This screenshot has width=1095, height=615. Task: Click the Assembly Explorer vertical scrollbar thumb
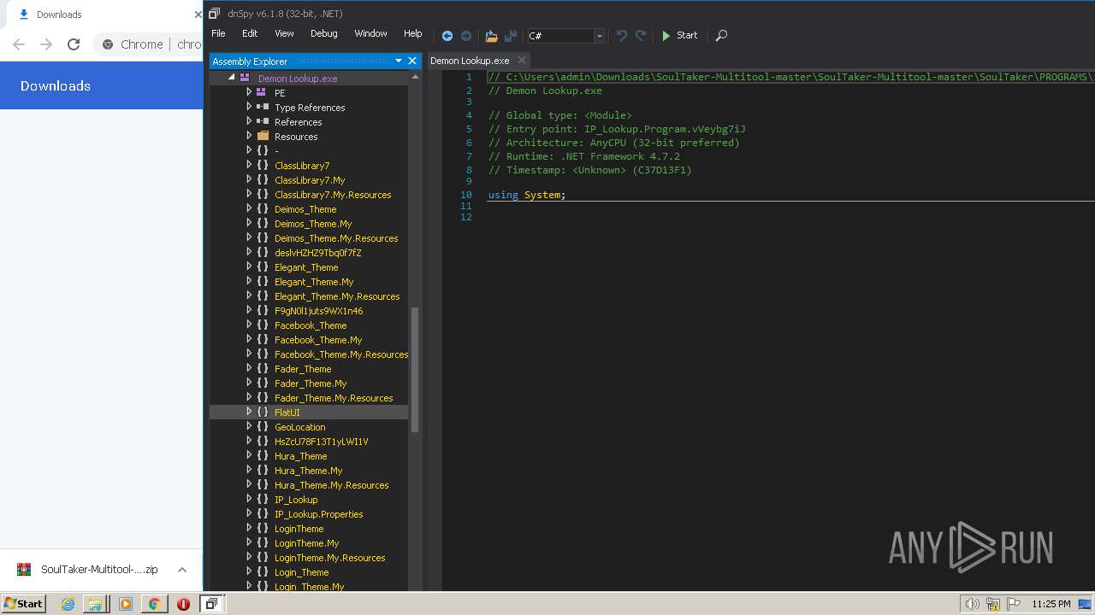(416, 369)
